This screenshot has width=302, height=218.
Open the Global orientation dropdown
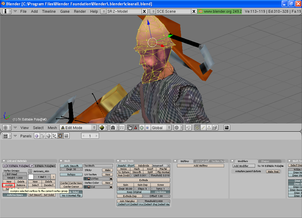(x=161, y=128)
